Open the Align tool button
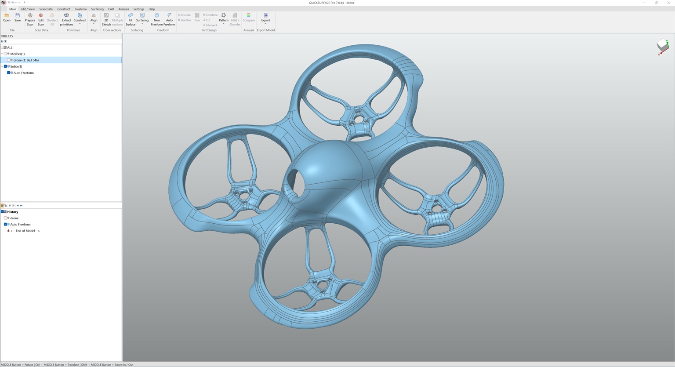 point(94,16)
